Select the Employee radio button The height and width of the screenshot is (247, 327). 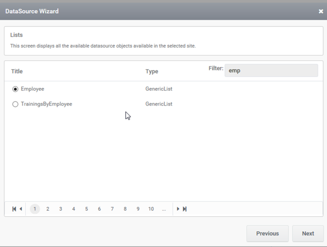pyautogui.click(x=15, y=89)
